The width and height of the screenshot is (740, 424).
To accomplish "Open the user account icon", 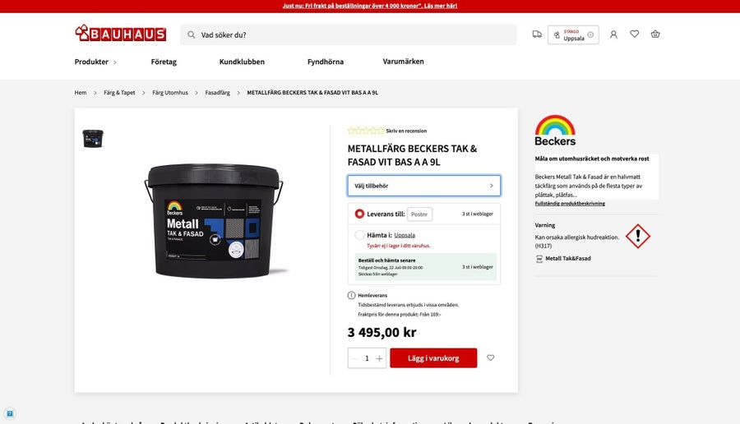I will click(613, 34).
